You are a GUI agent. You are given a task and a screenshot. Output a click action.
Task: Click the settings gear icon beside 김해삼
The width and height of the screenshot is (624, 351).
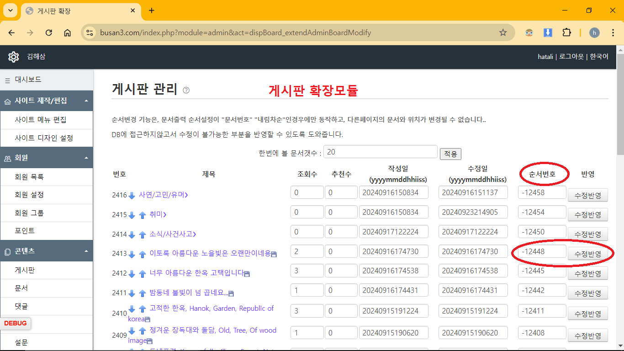click(13, 57)
